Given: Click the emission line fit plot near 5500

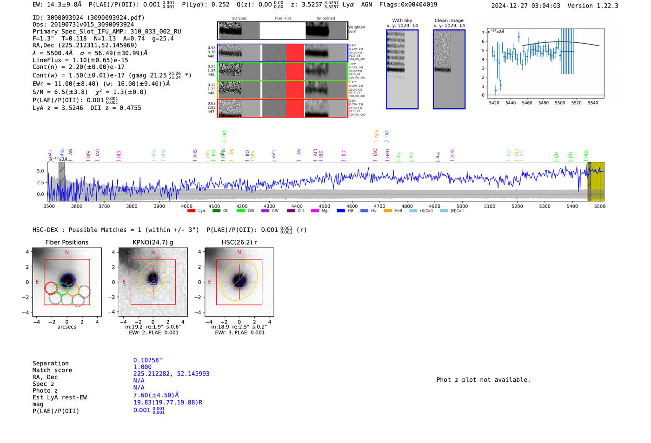Looking at the screenshot, I should pyautogui.click(x=545, y=63).
